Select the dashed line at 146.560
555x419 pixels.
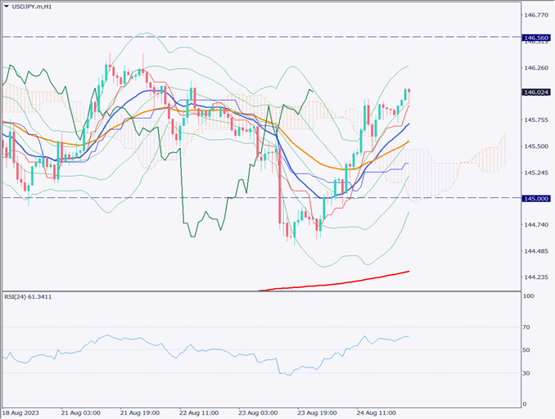coord(246,37)
